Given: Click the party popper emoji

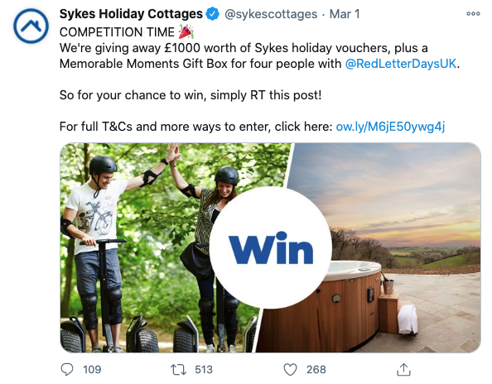Looking at the screenshot, I should [x=186, y=31].
